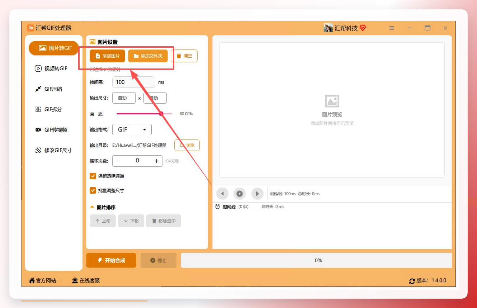This screenshot has height=308, width=477.
Task: Minimize the 汇帮GIF处理器 window
Action: (410, 28)
